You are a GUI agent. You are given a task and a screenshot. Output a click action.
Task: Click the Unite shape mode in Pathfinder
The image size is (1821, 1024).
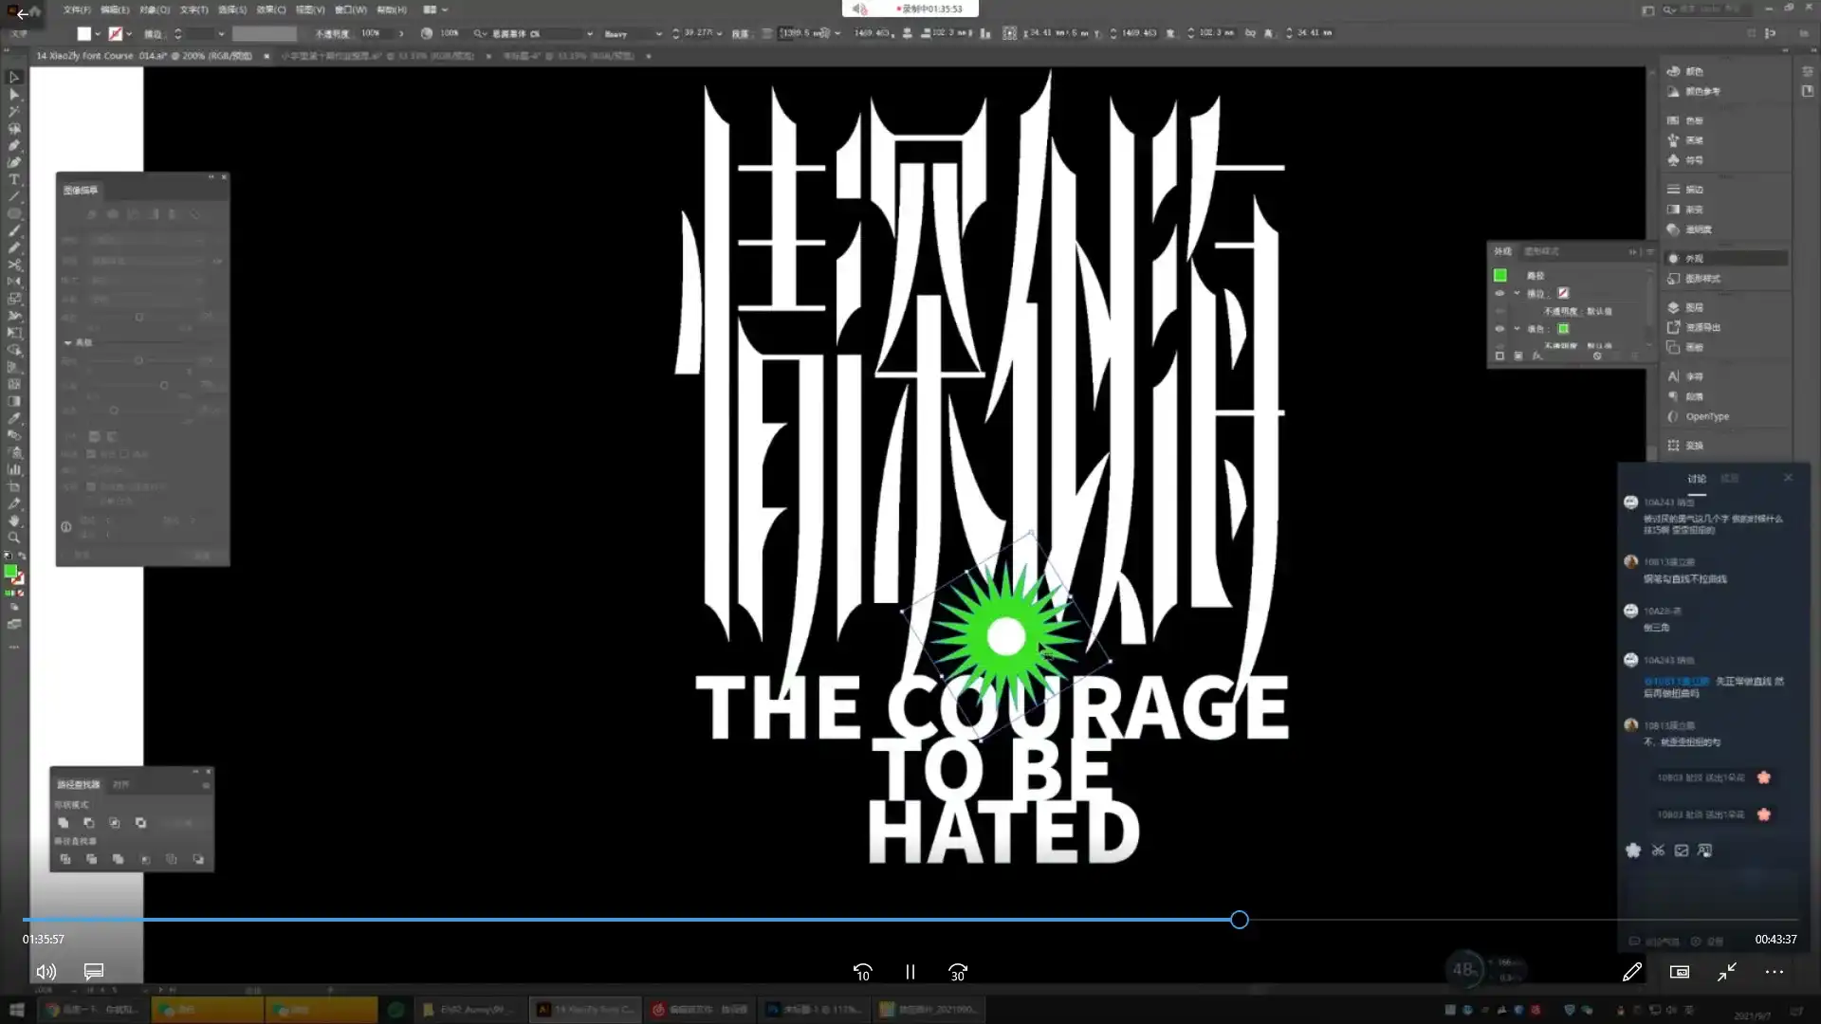[64, 823]
